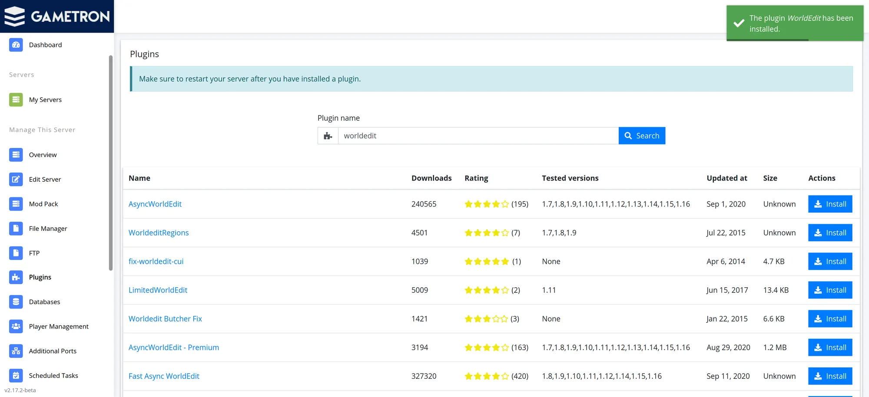
Task: Go to My Servers
Action: point(45,100)
